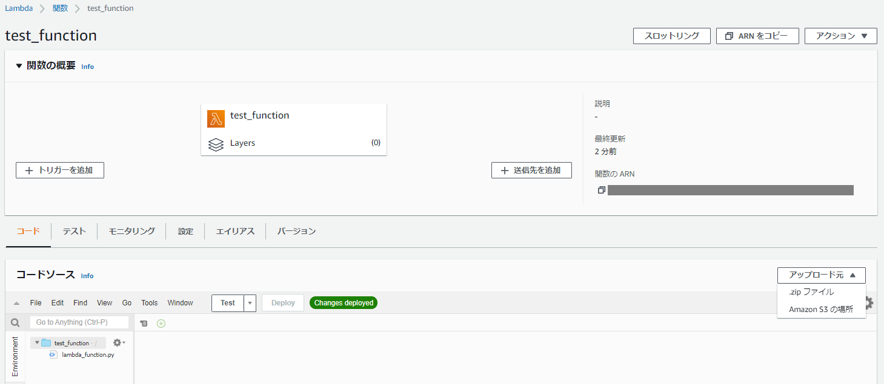Open the File menu in editor
Viewport: 884px width, 384px height.
coord(36,303)
